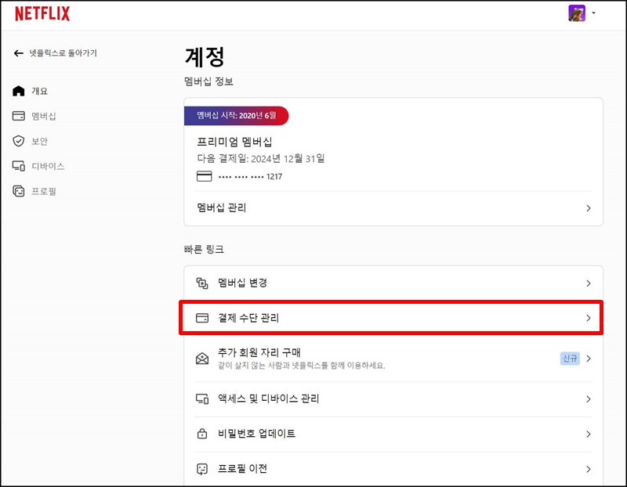The height and width of the screenshot is (487, 627).
Task: Expand the profile dropdown arrow
Action: [594, 13]
